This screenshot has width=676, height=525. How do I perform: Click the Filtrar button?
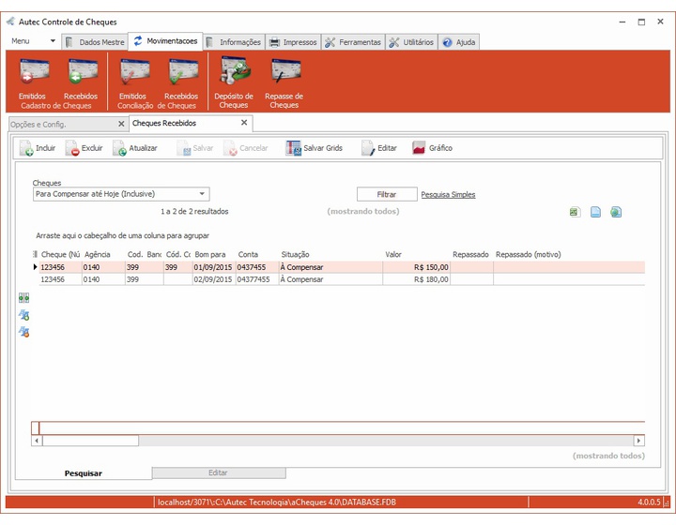(387, 194)
